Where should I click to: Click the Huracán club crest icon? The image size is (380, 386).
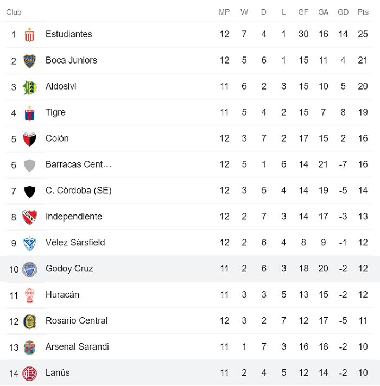30,295
